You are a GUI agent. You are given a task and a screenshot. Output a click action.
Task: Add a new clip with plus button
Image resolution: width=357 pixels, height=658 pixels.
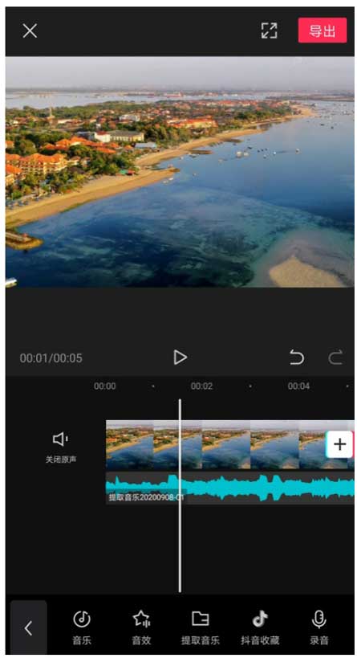point(339,444)
